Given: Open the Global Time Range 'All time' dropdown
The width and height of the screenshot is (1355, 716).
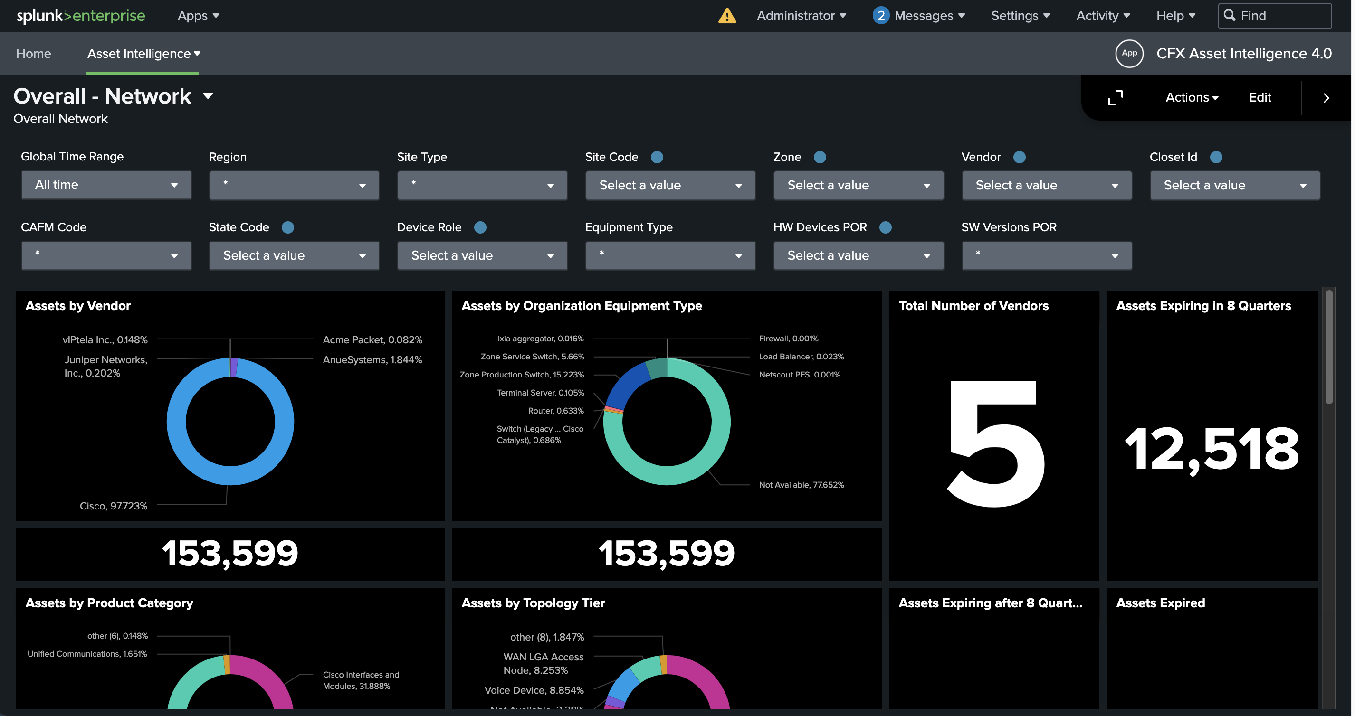Looking at the screenshot, I should 106,185.
